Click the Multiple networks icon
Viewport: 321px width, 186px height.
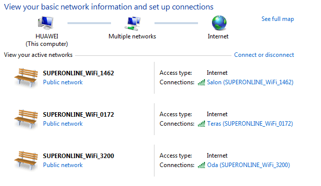(132, 23)
